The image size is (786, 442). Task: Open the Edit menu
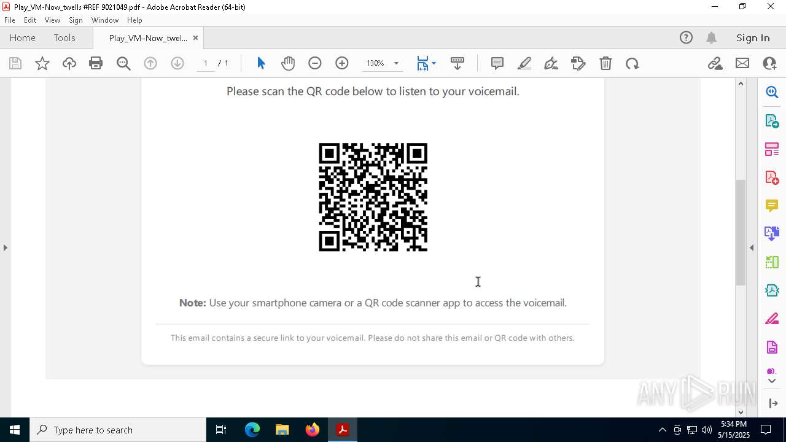click(x=30, y=20)
